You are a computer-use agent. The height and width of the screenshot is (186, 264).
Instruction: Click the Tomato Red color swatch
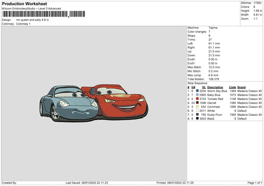[x=197, y=99]
